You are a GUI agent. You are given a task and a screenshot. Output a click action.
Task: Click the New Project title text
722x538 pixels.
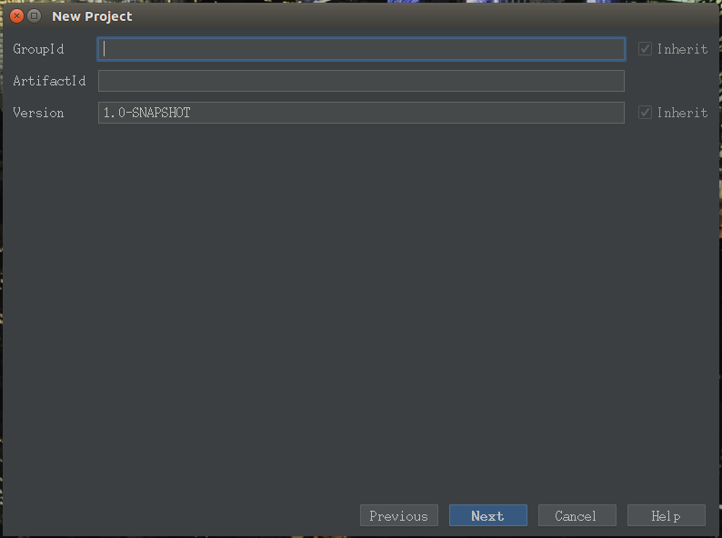coord(92,16)
